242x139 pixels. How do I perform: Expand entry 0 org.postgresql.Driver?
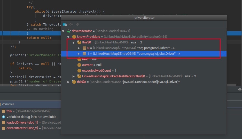[79, 48]
